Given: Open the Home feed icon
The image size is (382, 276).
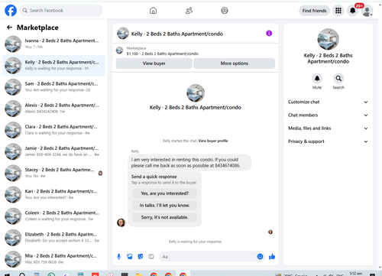Looking at the screenshot, I should [153, 11].
